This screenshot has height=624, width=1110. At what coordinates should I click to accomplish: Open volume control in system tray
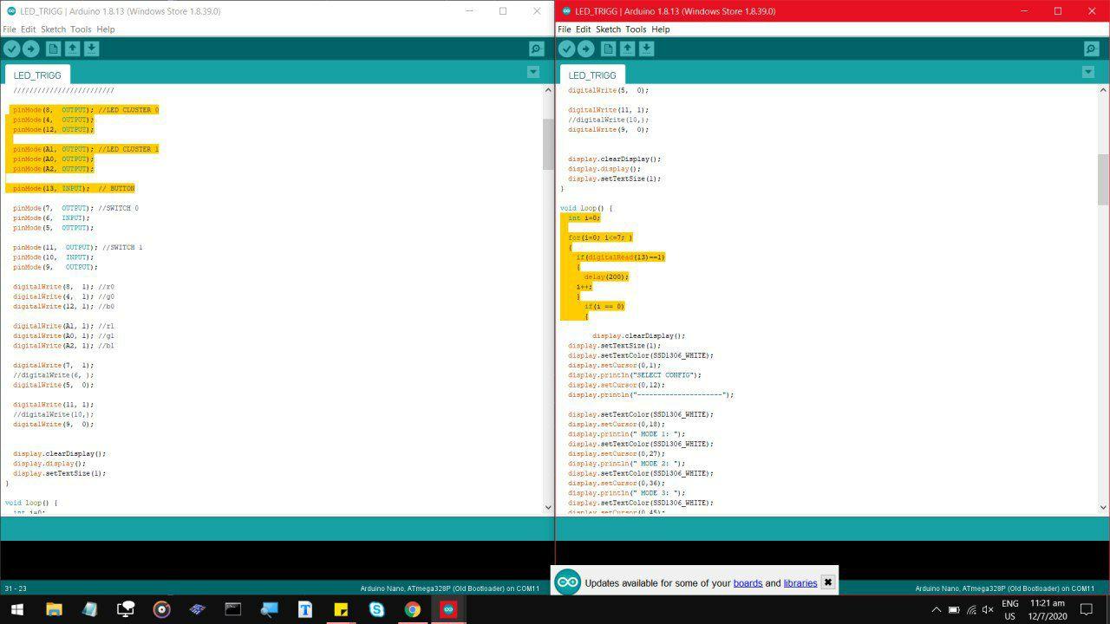click(988, 610)
